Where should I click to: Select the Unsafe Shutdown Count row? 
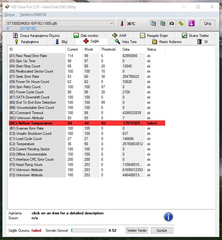[87, 134]
